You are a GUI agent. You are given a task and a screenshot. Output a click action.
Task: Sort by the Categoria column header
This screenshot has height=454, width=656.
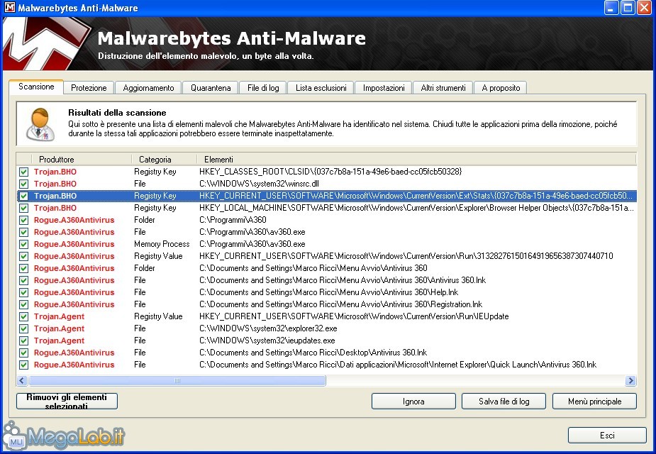[164, 160]
